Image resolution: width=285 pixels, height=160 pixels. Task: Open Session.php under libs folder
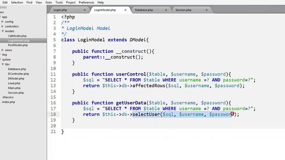[16, 93]
